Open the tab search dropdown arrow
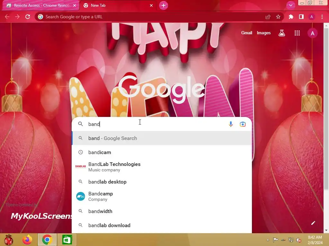 (290, 5)
